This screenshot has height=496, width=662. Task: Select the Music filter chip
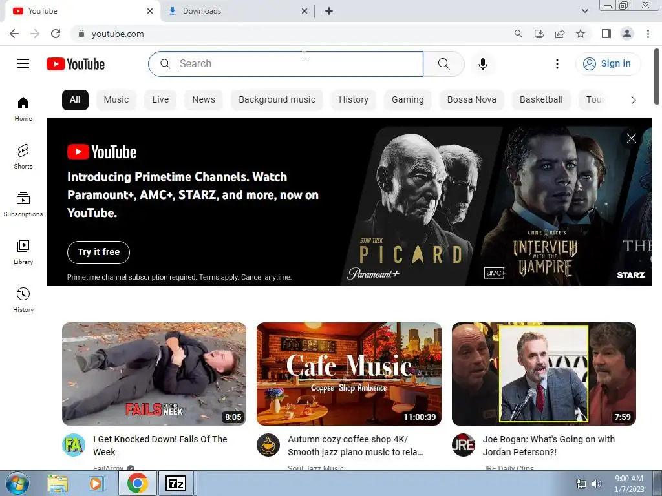[x=116, y=100]
